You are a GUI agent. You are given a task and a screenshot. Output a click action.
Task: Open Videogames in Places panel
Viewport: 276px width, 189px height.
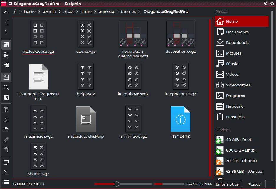(242, 85)
